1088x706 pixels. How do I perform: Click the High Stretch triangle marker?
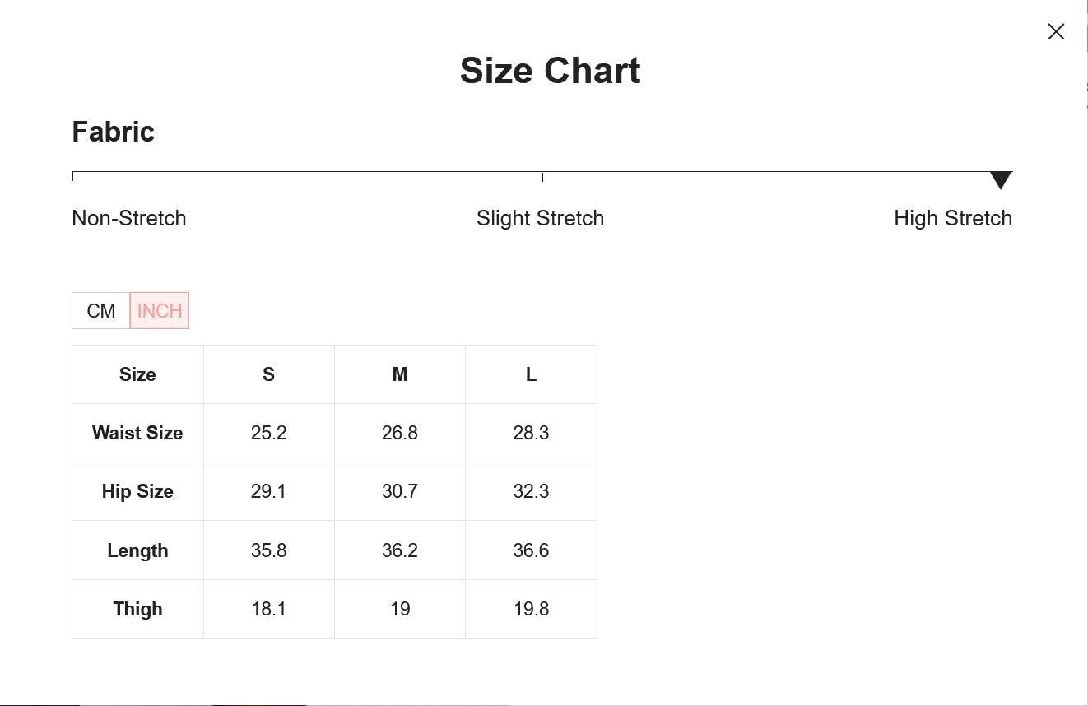tap(1001, 180)
